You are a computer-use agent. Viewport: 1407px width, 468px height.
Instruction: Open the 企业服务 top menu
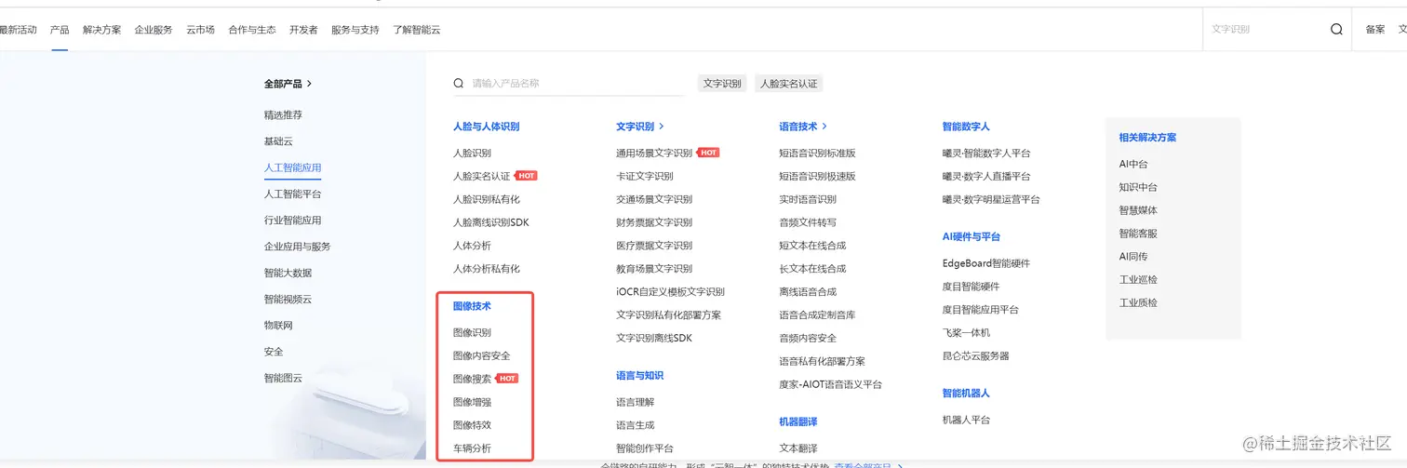pos(154,30)
